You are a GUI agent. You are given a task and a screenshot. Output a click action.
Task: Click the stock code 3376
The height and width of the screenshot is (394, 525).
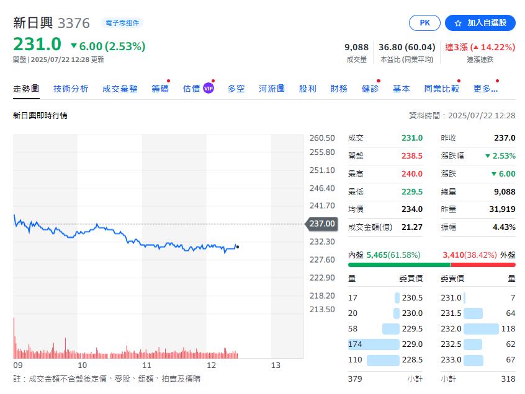click(x=74, y=23)
